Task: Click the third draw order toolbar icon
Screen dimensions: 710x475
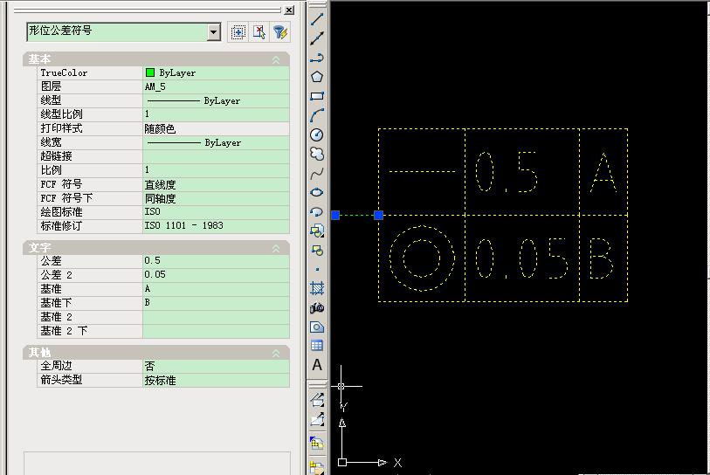Action: point(317,443)
